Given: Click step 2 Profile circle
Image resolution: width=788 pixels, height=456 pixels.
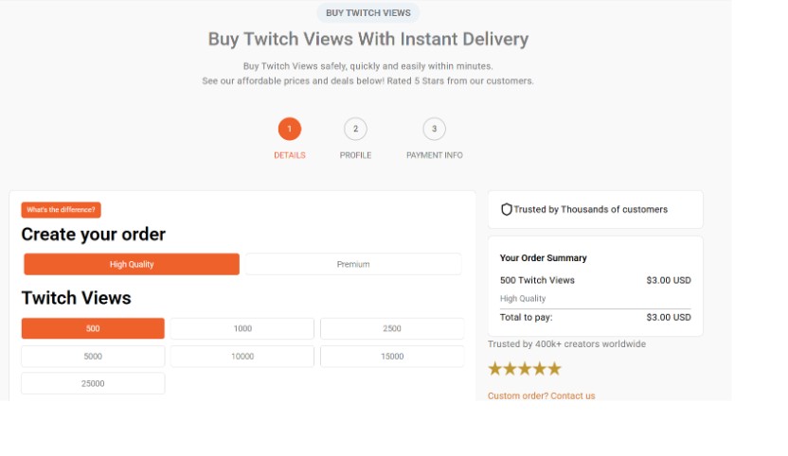Looking at the screenshot, I should [355, 129].
